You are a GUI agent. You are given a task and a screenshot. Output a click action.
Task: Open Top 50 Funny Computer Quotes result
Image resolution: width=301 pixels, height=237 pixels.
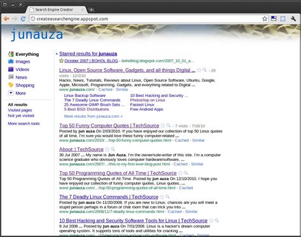click(109, 125)
